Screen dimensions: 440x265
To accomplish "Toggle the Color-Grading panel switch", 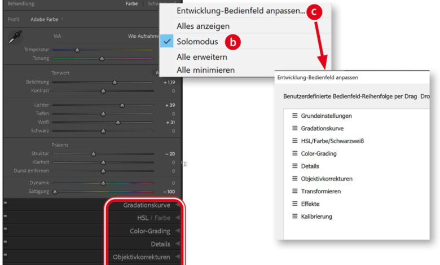I will click(x=5, y=229).
